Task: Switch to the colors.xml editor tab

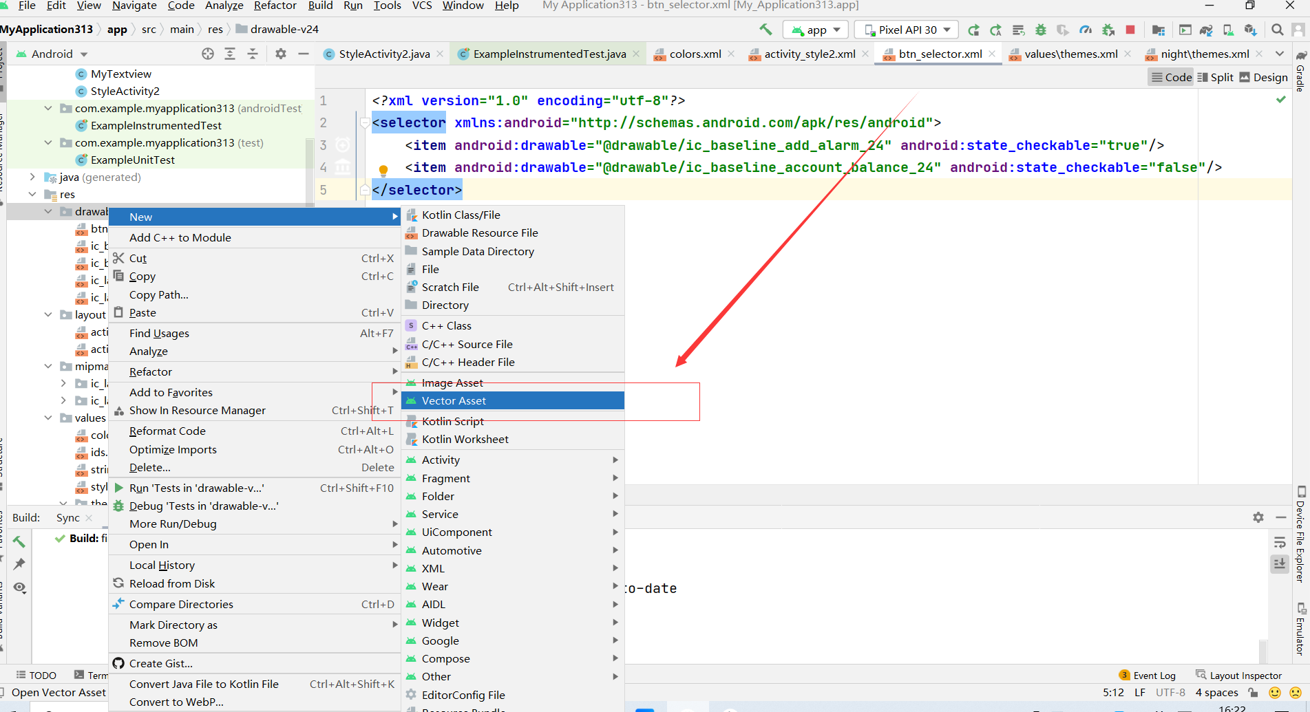Action: 695,54
